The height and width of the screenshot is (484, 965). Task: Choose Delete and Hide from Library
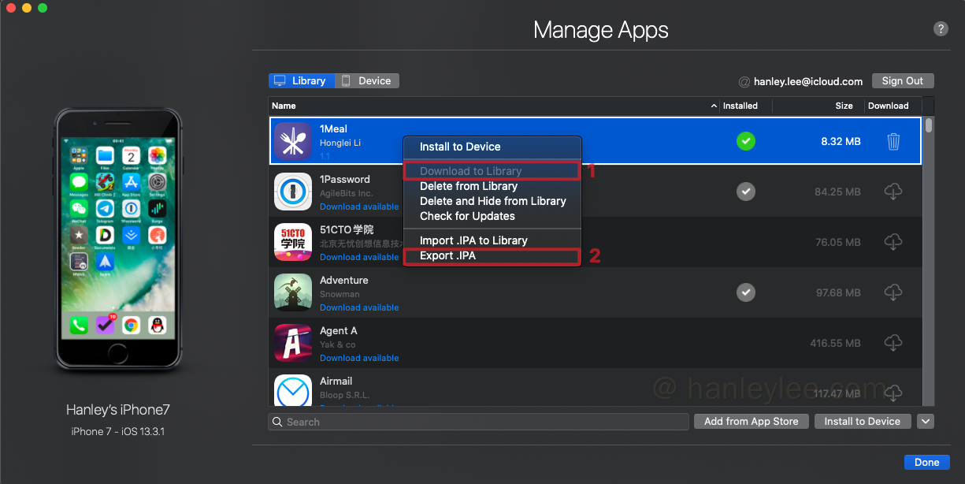[x=492, y=201]
